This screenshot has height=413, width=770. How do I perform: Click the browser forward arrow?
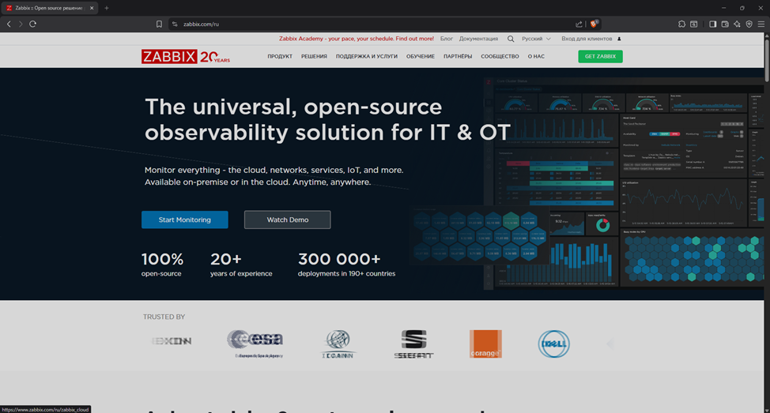tap(21, 24)
